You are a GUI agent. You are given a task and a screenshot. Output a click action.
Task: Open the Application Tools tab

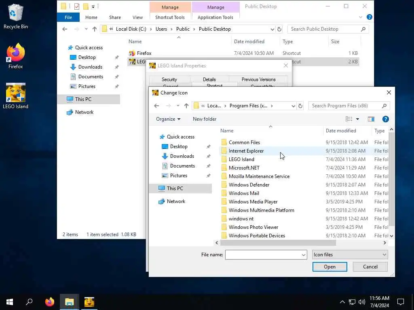pyautogui.click(x=215, y=17)
